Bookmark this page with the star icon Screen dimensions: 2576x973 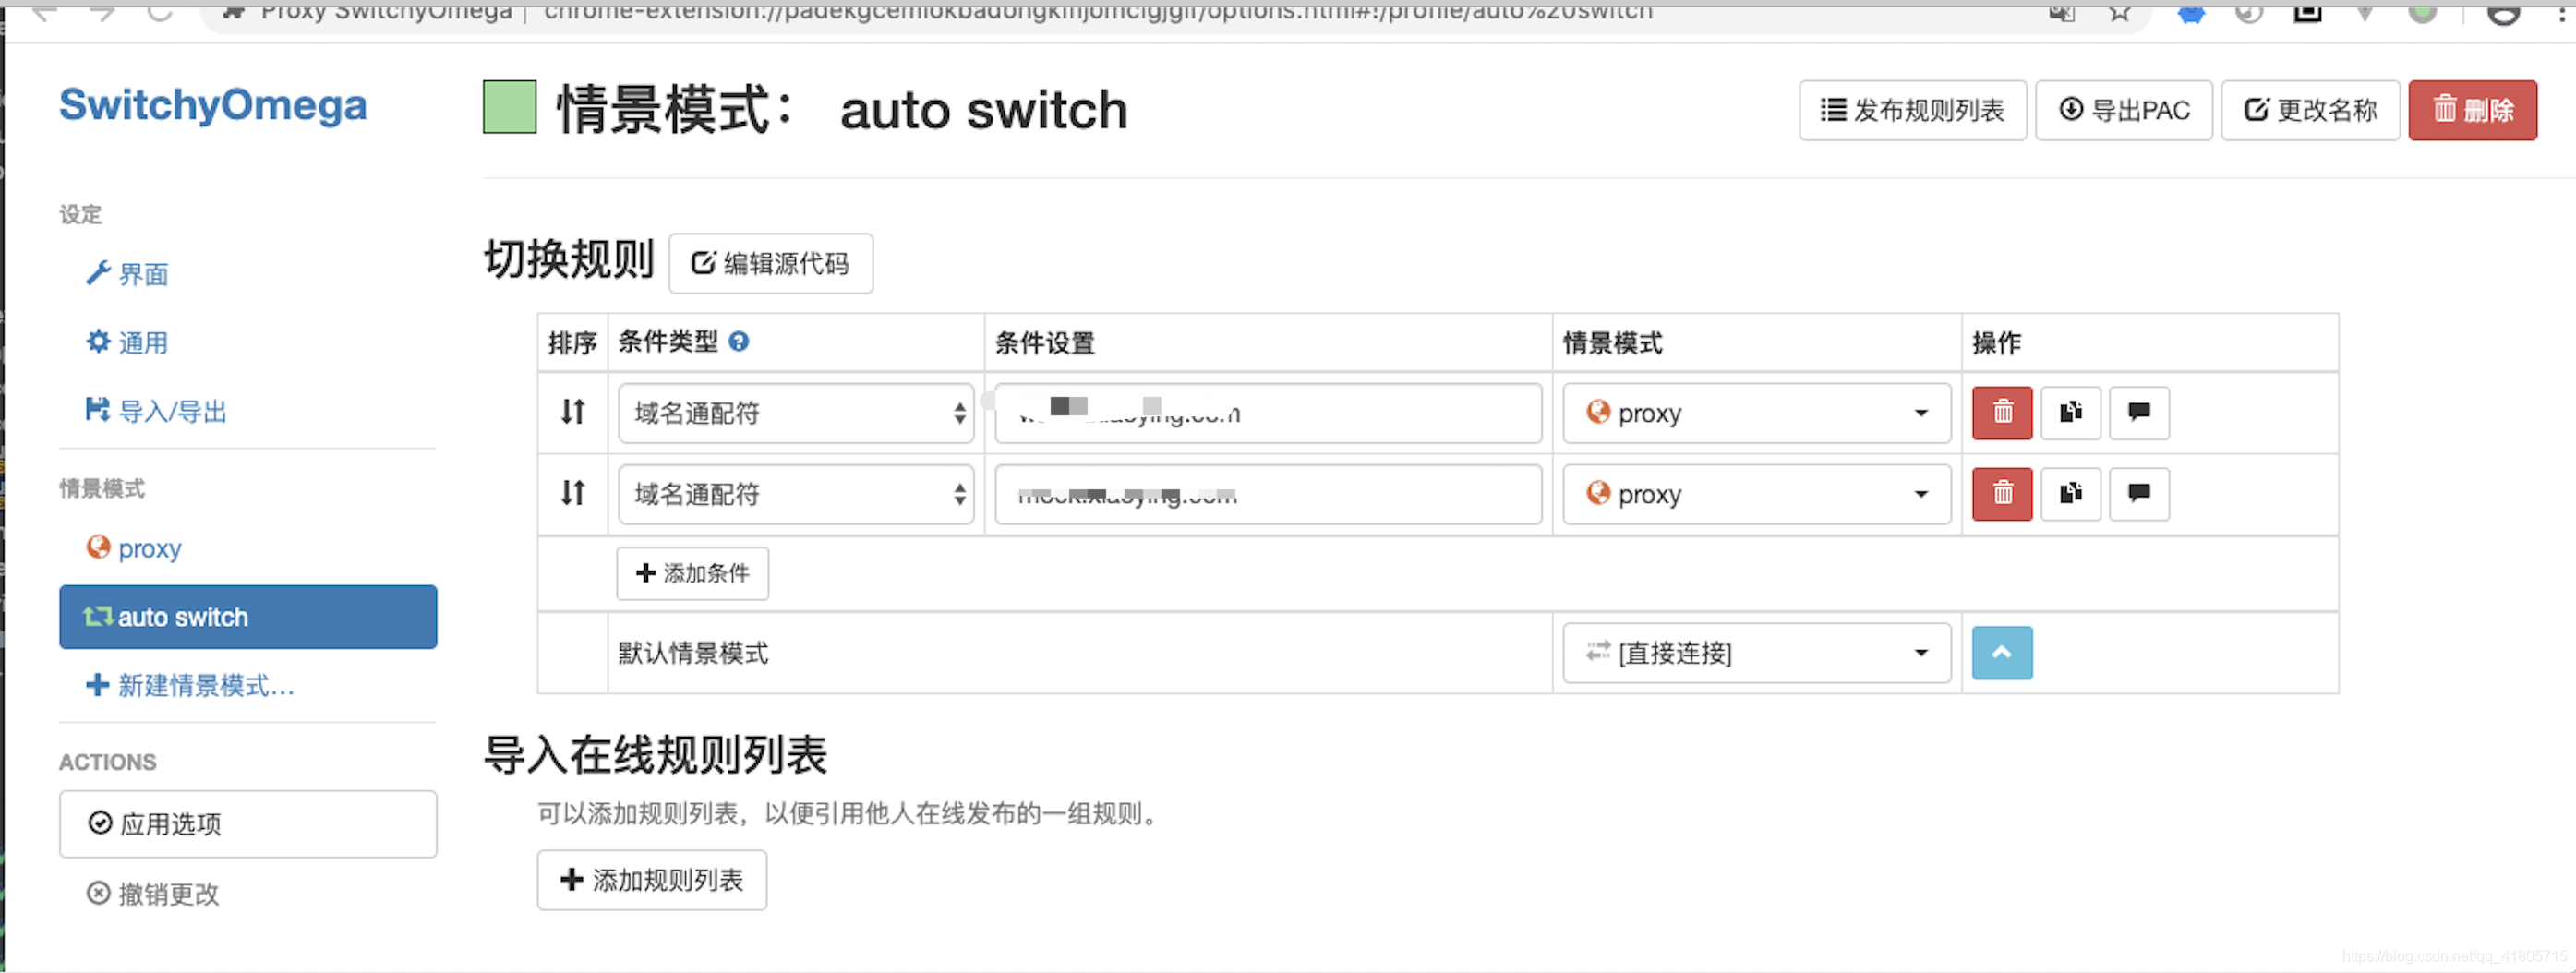click(x=2119, y=12)
